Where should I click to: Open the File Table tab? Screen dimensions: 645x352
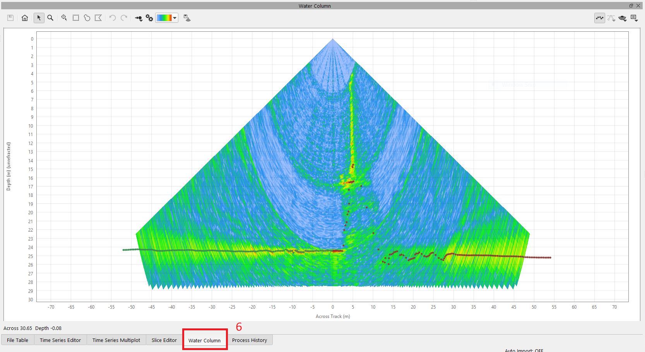(17, 340)
